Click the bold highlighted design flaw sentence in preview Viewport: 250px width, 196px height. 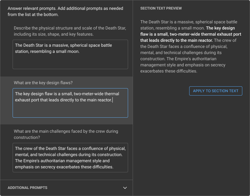pos(190,34)
